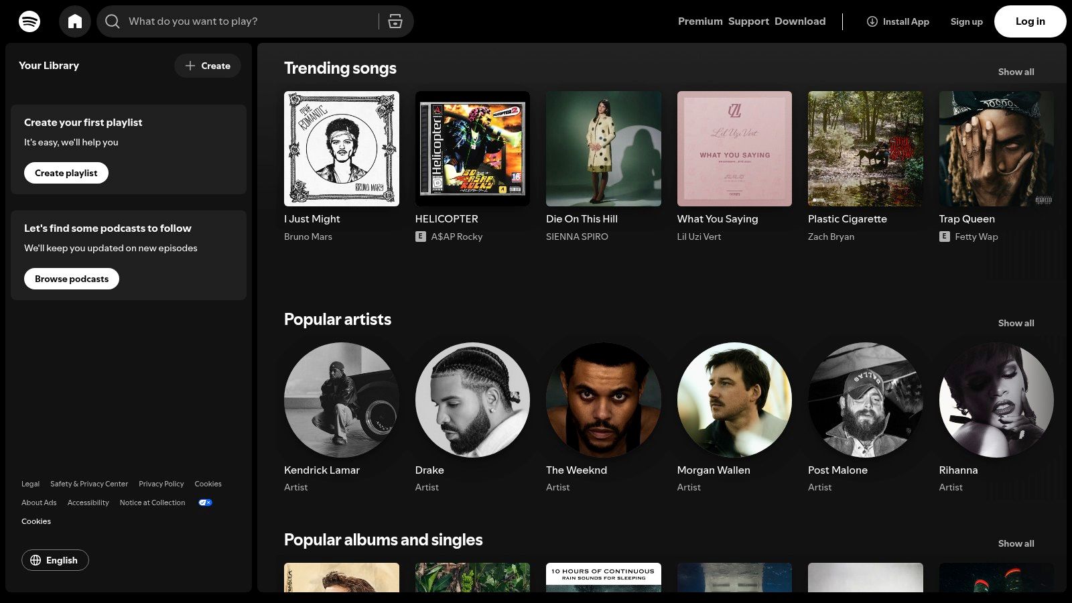Image resolution: width=1072 pixels, height=603 pixels.
Task: Open the English language selector
Action: pyautogui.click(x=55, y=560)
